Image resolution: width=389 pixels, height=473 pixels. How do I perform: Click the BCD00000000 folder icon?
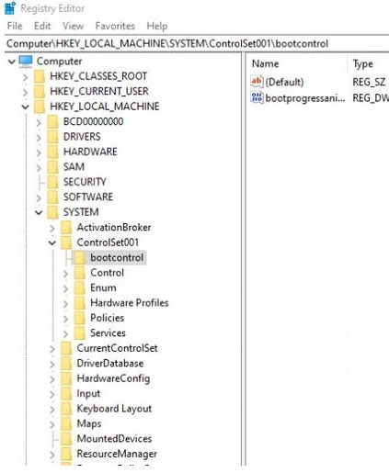tap(52, 121)
